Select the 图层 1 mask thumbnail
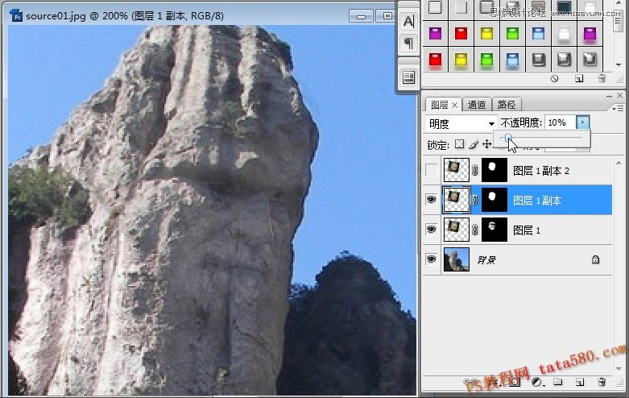 tap(495, 229)
